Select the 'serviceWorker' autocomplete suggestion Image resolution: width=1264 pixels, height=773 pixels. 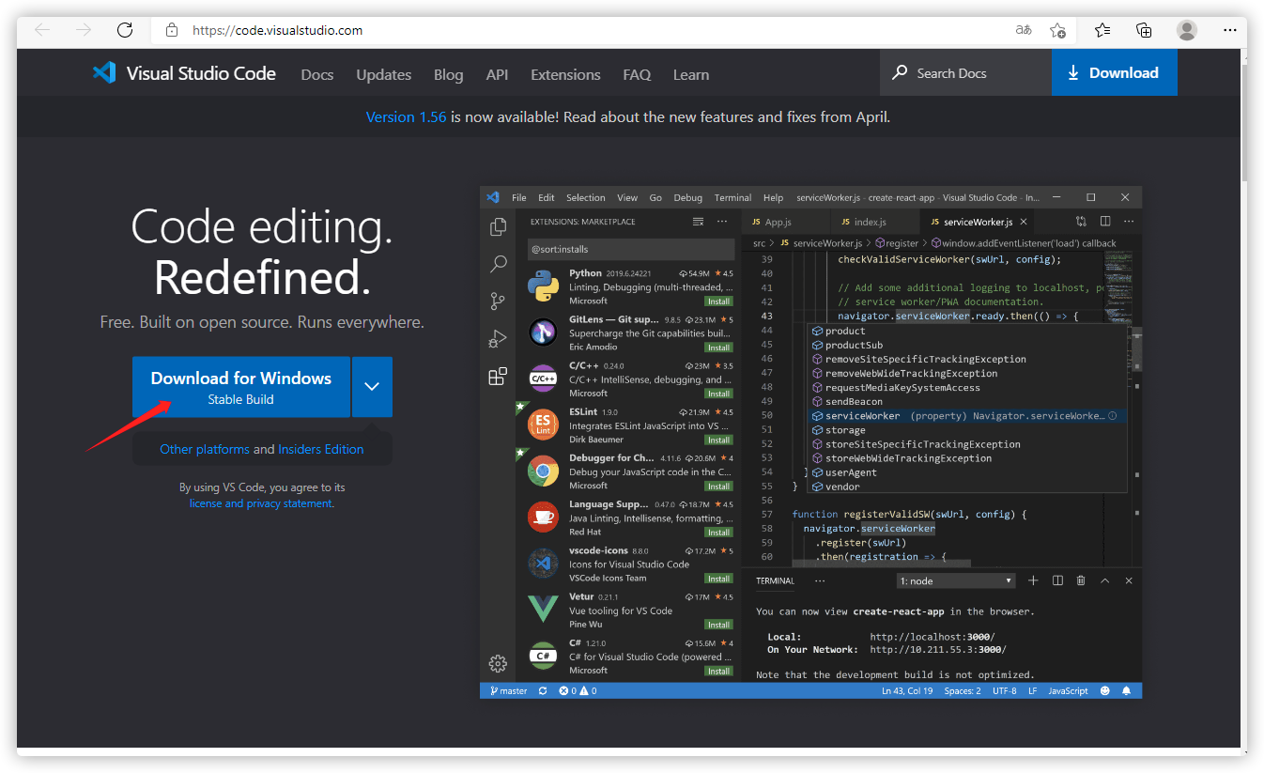click(968, 415)
